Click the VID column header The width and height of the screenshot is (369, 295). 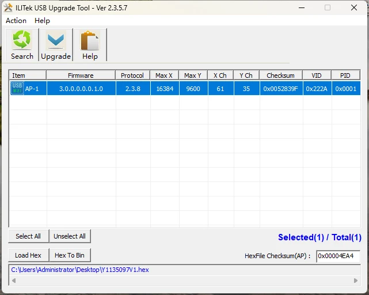[317, 75]
